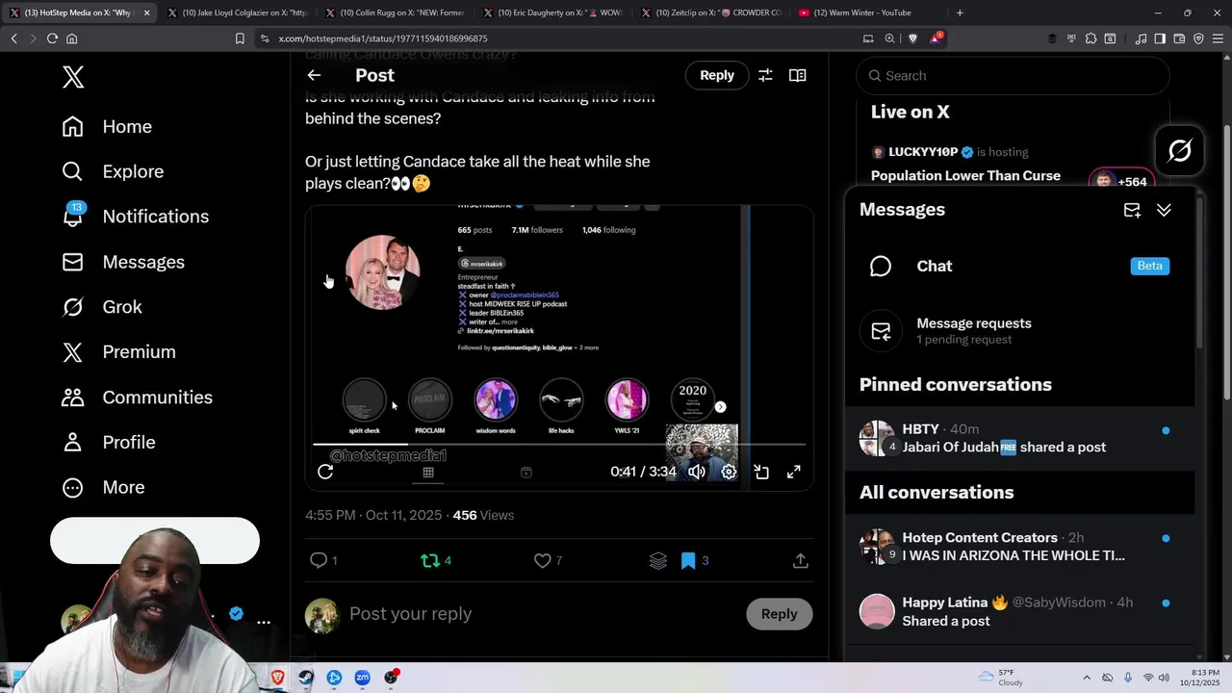Screen dimensions: 1232x693
Task: Open the Brave Rewards triangle icon
Action: (936, 38)
